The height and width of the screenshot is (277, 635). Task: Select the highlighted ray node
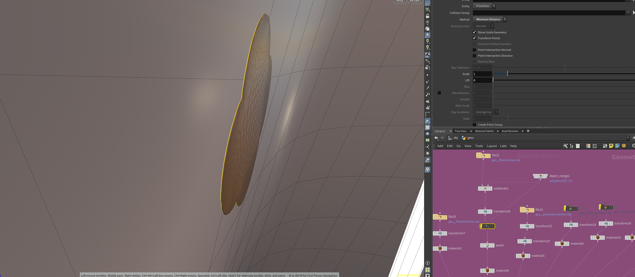(x=487, y=226)
